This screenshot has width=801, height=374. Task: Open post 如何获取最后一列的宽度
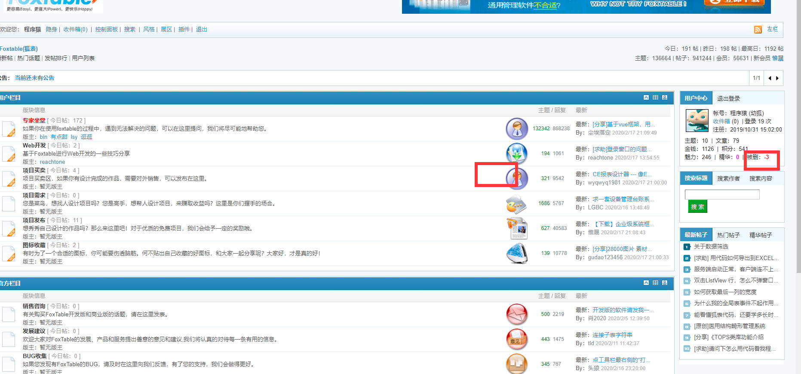pyautogui.click(x=725, y=292)
